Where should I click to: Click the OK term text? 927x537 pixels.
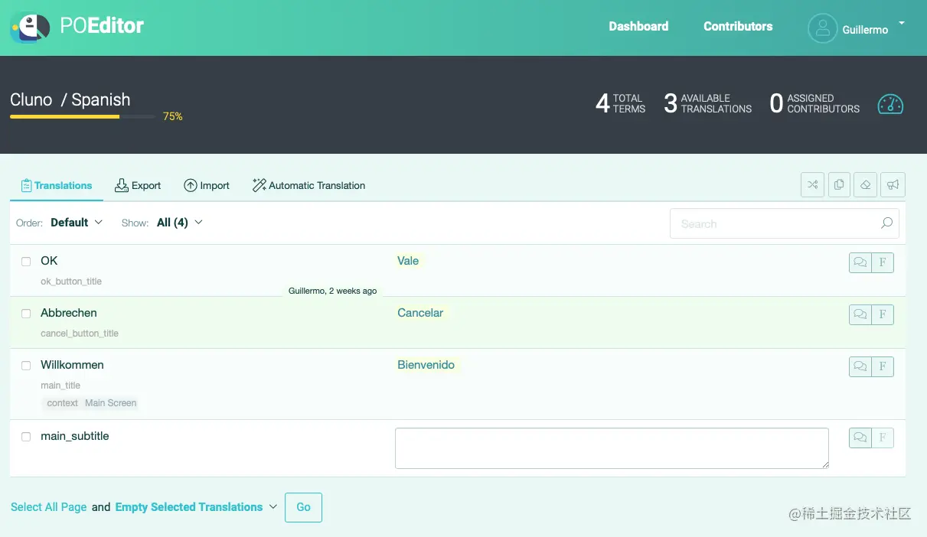49,261
